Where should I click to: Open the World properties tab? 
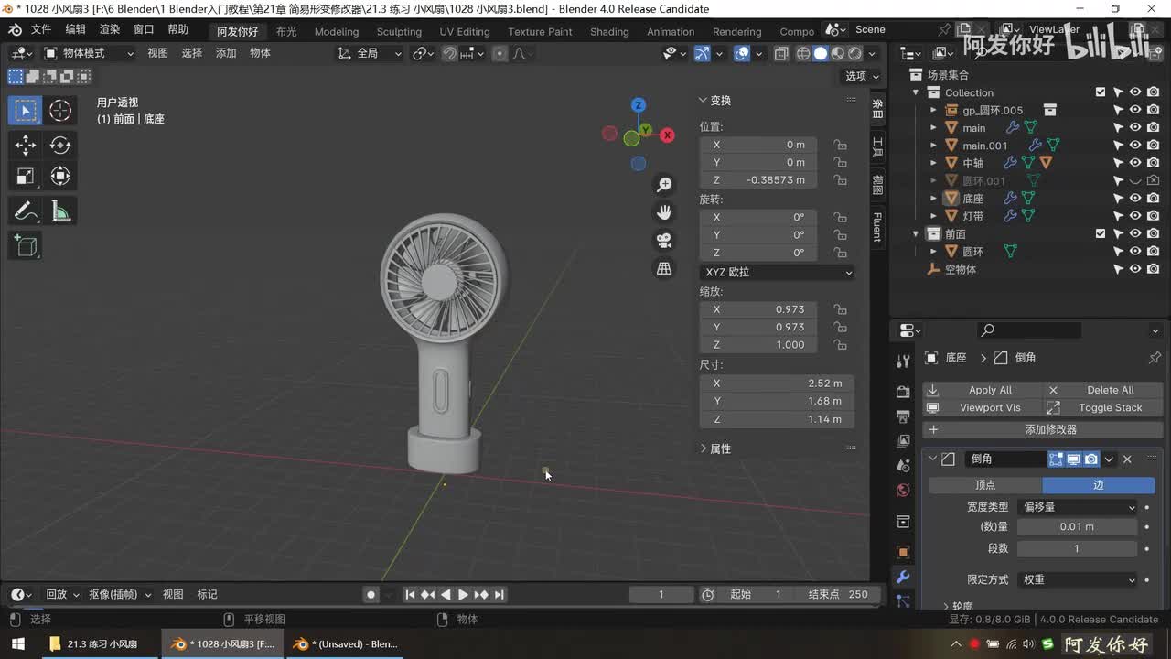click(903, 490)
